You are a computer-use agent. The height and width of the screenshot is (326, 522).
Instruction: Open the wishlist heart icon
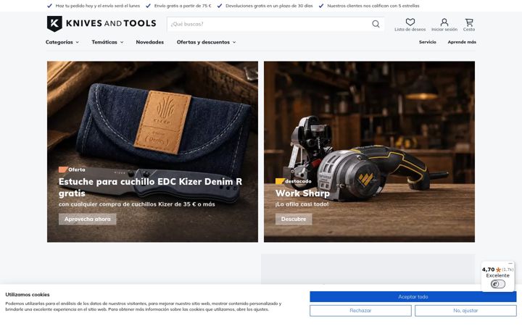[410, 22]
